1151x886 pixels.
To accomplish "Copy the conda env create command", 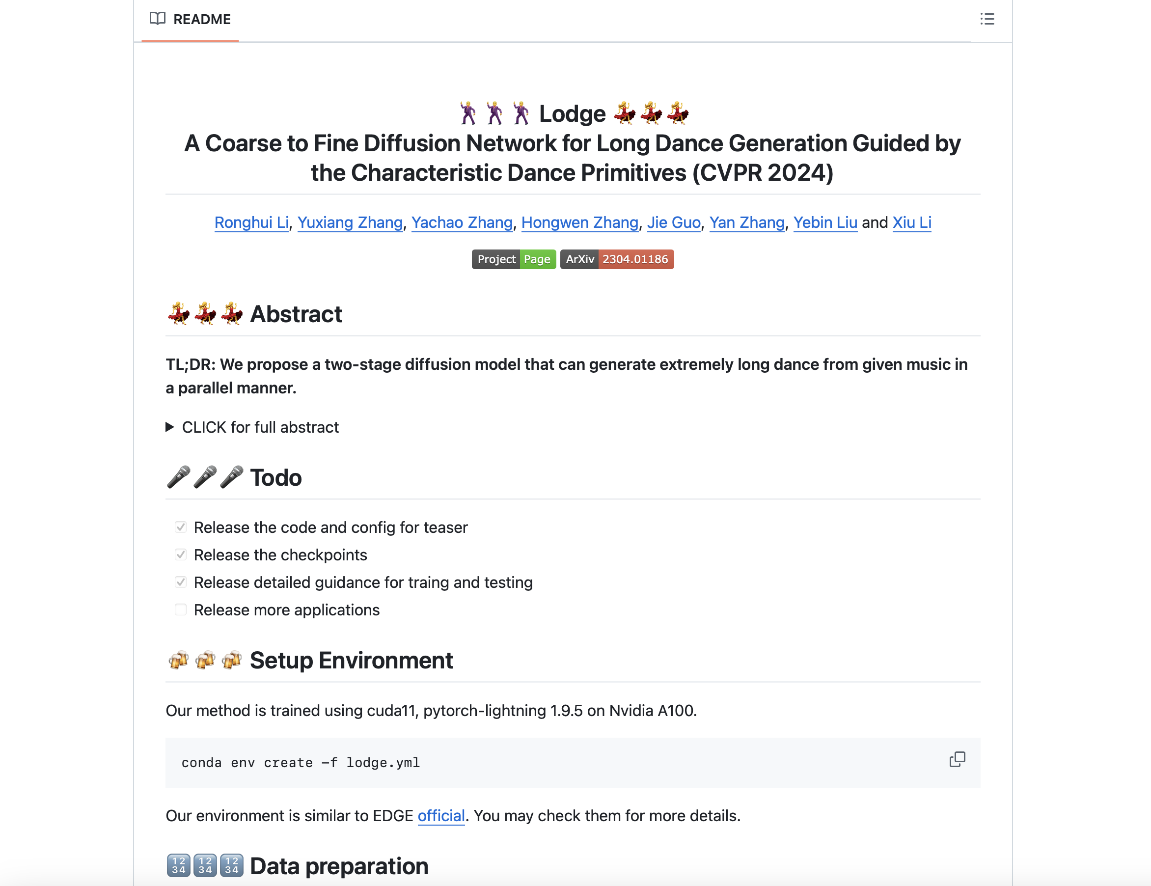I will 957,759.
